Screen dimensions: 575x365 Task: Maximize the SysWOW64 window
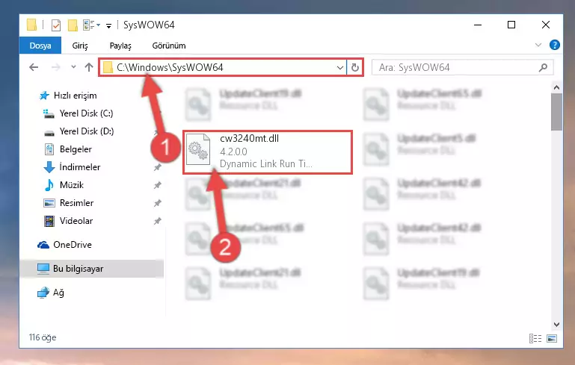pos(511,25)
